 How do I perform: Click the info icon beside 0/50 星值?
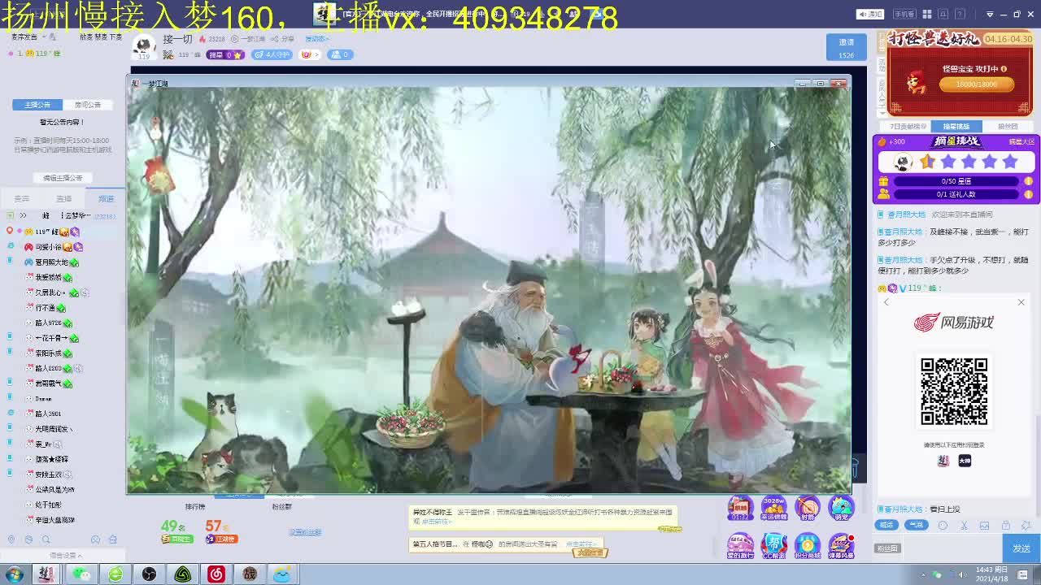pos(1028,181)
